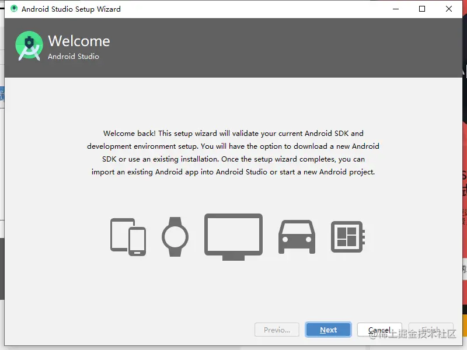Click the 'Welcome back!' paragraph text
Image resolution: width=467 pixels, height=350 pixels.
pos(233,153)
